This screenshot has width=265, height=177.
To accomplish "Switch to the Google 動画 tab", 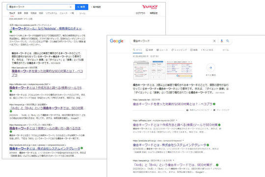I will click(194, 50).
